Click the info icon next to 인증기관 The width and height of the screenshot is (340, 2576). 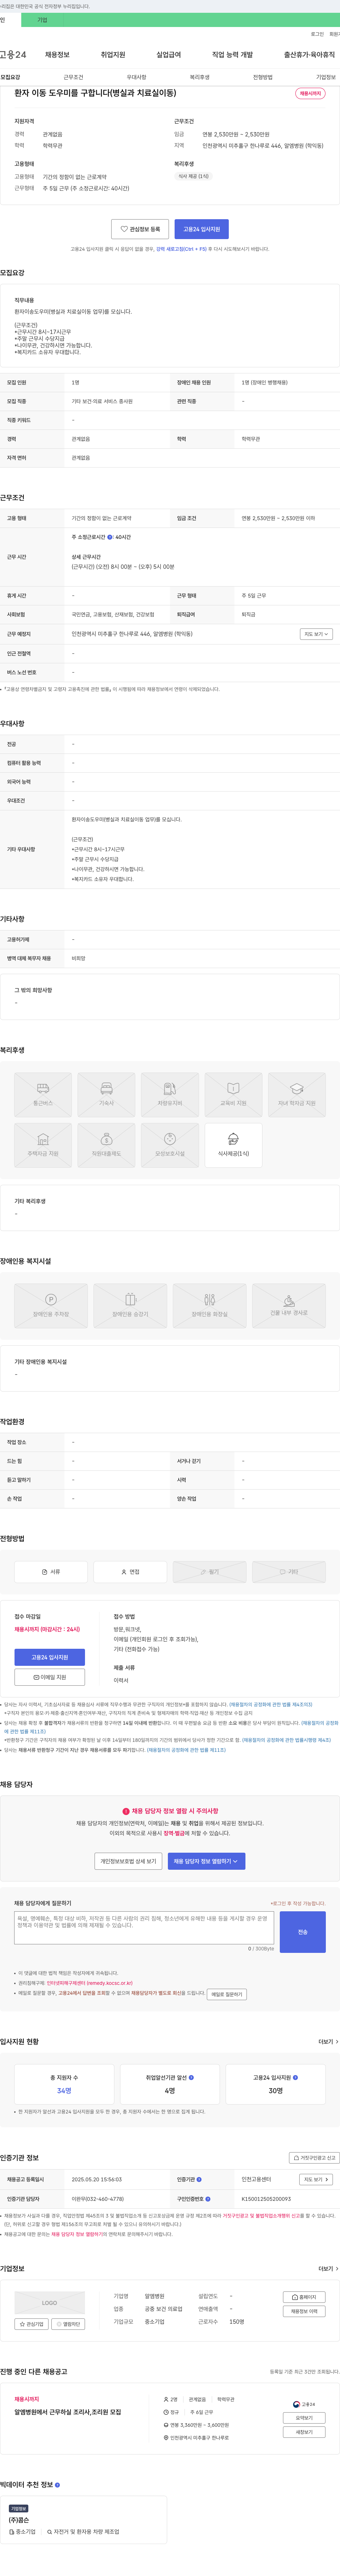tap(199, 2179)
